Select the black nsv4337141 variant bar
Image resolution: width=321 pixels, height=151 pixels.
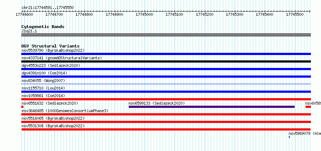[x=166, y=61]
